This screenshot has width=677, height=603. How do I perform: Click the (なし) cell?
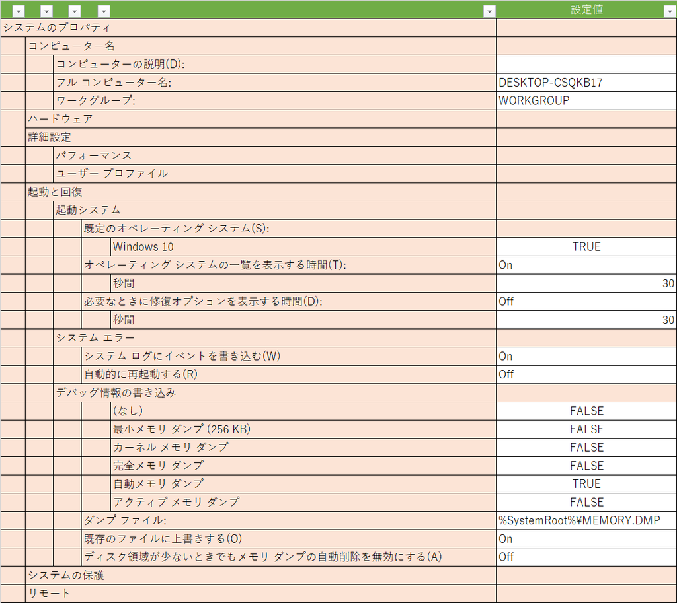(303, 411)
